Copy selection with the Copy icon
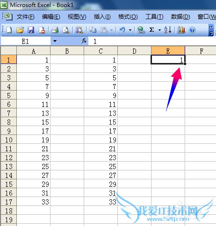 click(x=93, y=30)
